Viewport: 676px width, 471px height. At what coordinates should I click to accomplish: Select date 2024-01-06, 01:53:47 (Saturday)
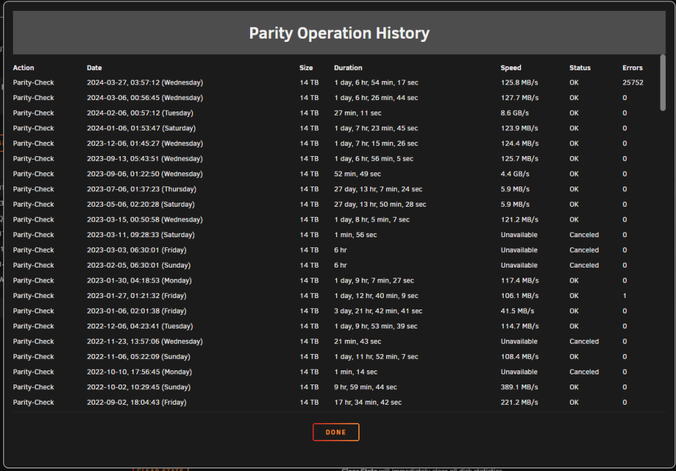click(x=141, y=128)
